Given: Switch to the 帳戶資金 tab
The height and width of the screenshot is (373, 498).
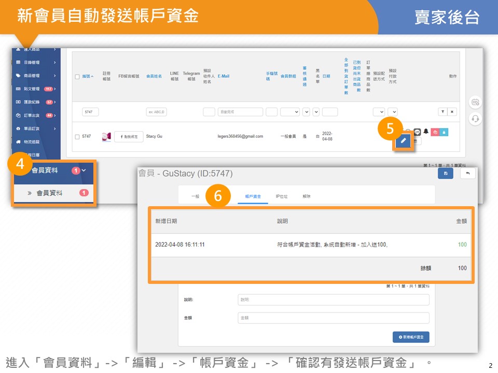Looking at the screenshot, I should [253, 197].
